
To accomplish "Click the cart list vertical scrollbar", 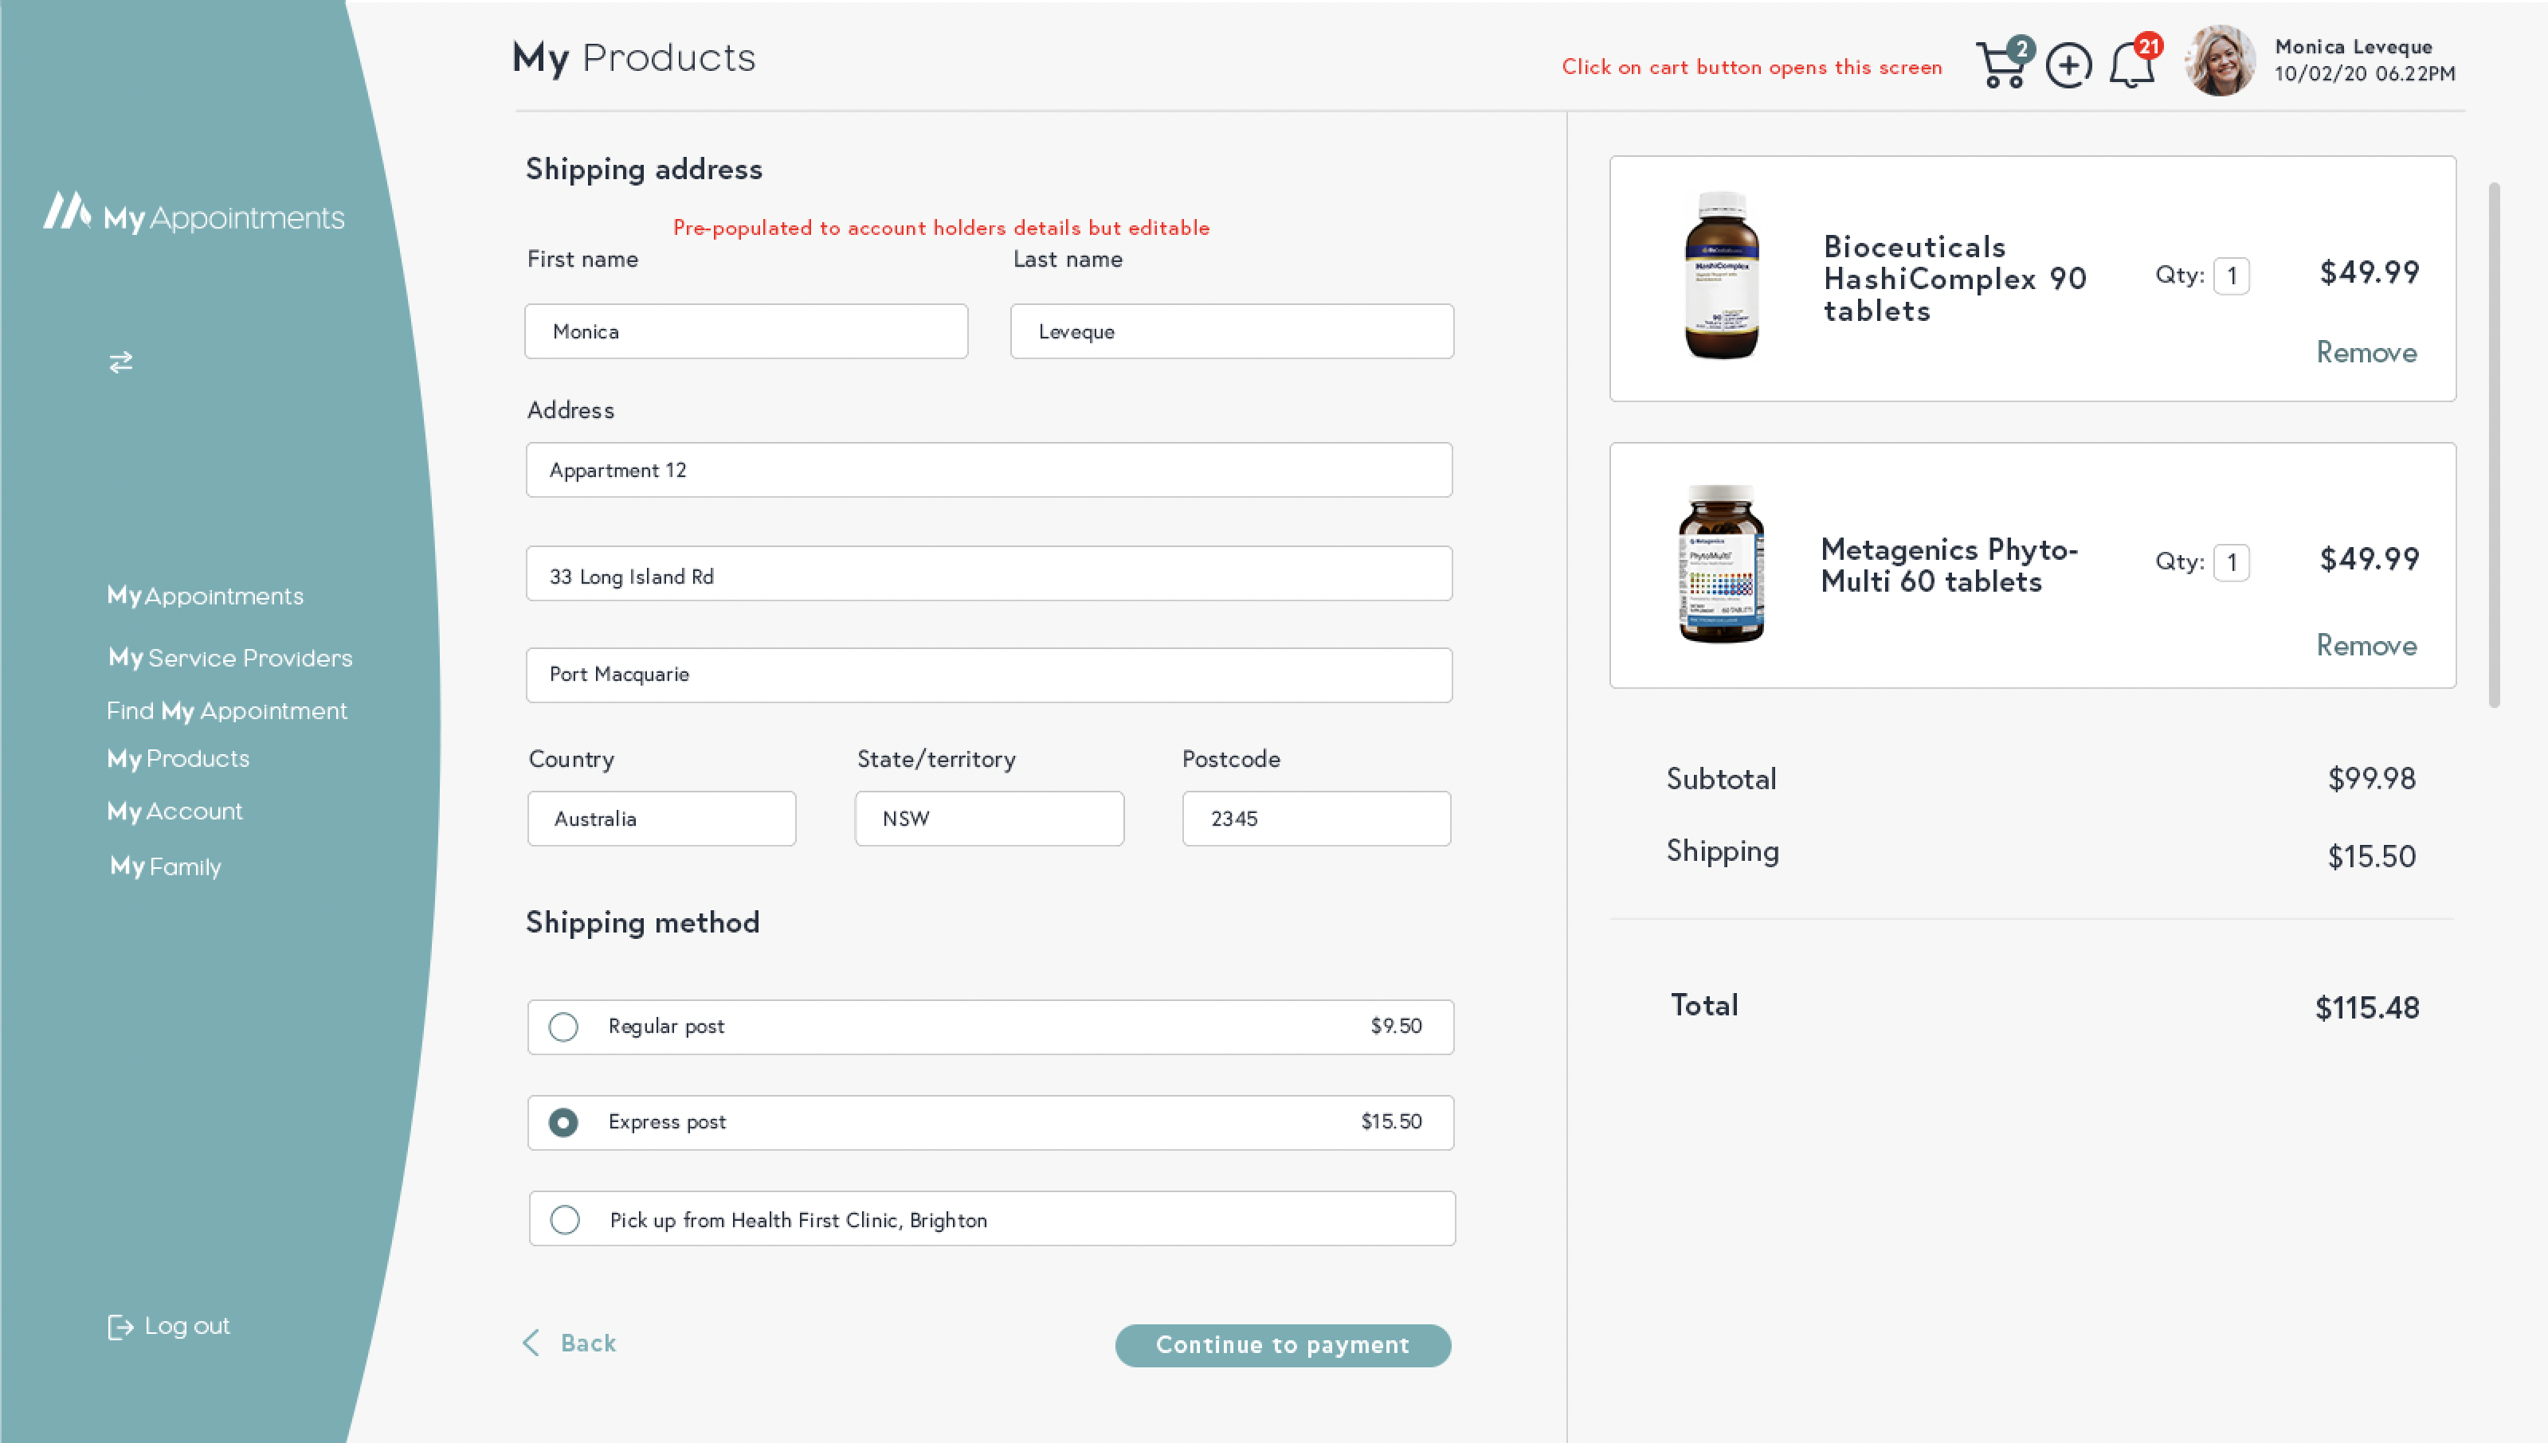I will coord(2494,444).
